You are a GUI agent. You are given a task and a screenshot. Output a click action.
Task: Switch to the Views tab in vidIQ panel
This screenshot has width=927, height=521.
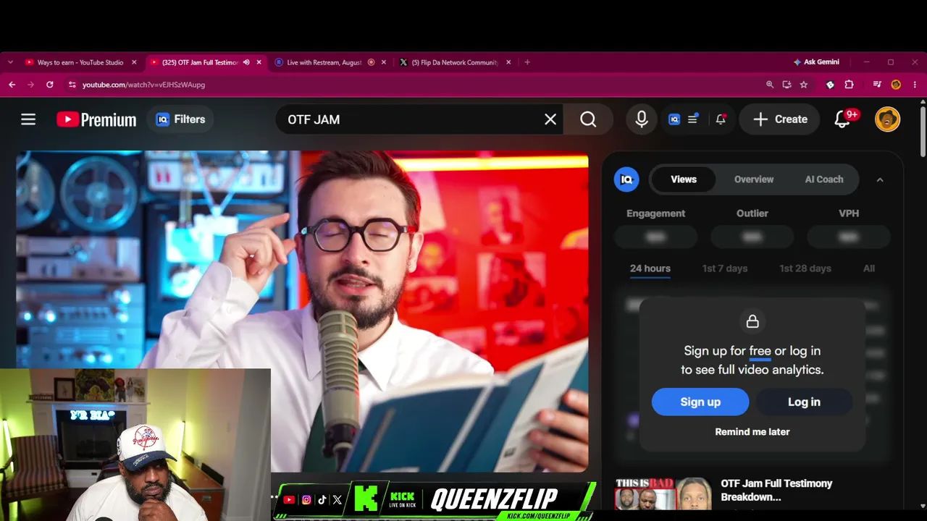pos(684,179)
